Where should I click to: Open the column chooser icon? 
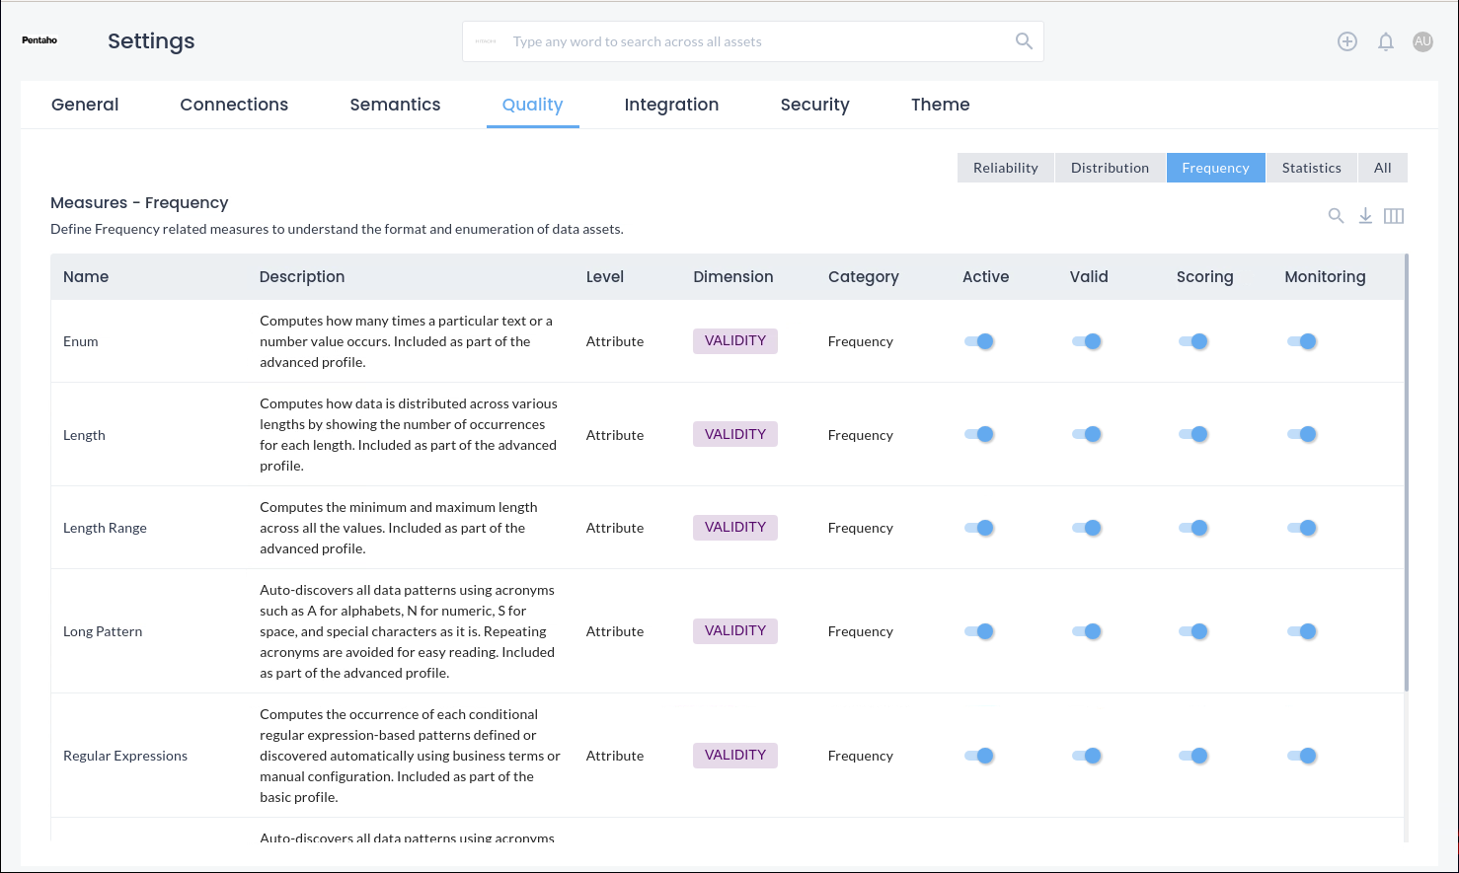[1394, 216]
